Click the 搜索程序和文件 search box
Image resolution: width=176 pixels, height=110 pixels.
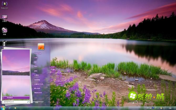15,102
